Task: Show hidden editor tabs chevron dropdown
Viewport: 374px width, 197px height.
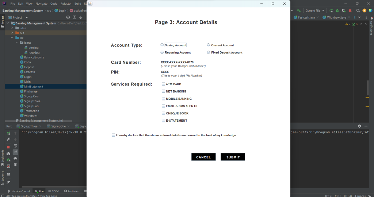Action: coord(359,17)
